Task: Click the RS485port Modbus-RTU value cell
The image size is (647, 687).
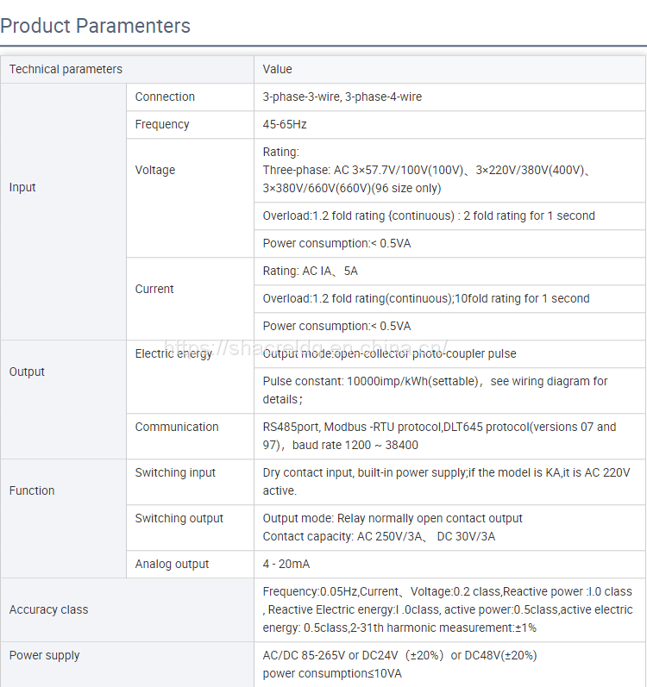Action: tap(439, 435)
